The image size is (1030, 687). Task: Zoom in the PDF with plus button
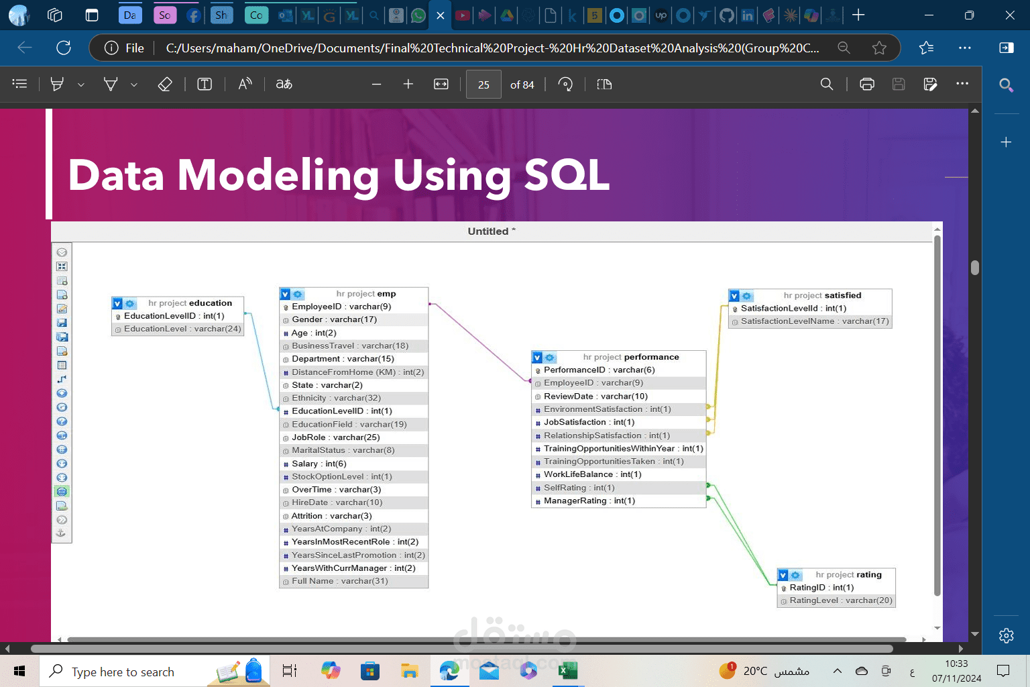pos(408,84)
